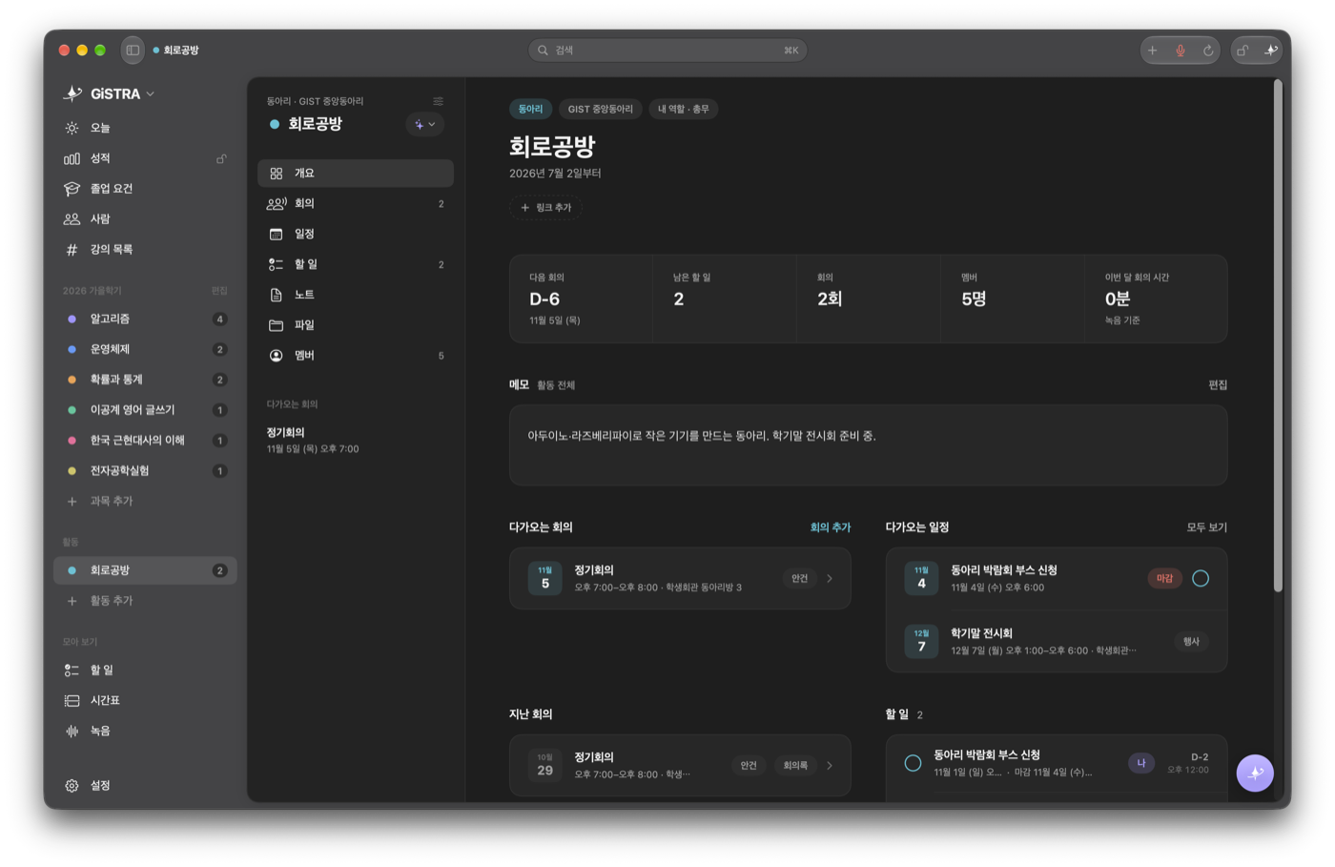Switch to the 일정 tab
Screen dimensions: 1335x867
(x=356, y=234)
